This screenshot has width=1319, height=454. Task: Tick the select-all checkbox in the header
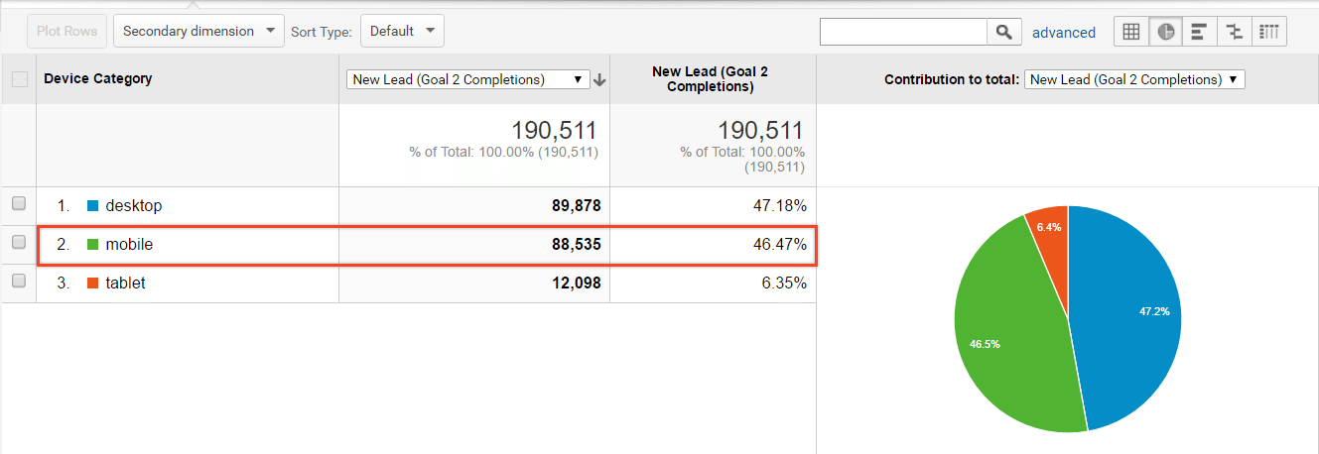(19, 79)
